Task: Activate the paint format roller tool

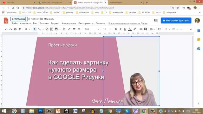Action: pyautogui.click(x=20, y=29)
